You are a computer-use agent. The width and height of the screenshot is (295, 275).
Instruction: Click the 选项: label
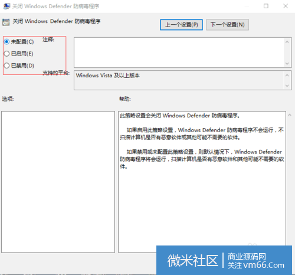8,99
